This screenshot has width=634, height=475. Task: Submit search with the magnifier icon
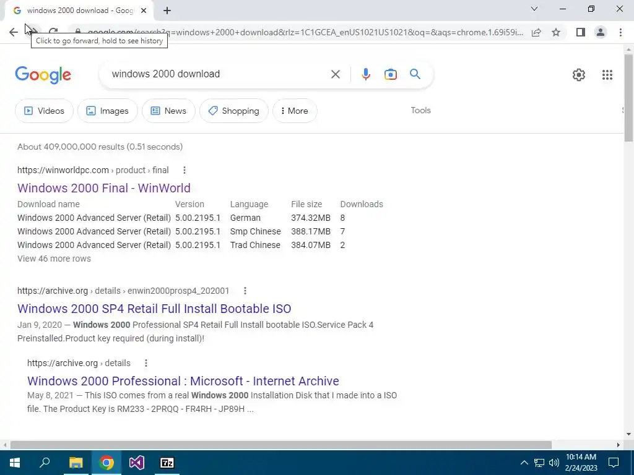click(415, 74)
